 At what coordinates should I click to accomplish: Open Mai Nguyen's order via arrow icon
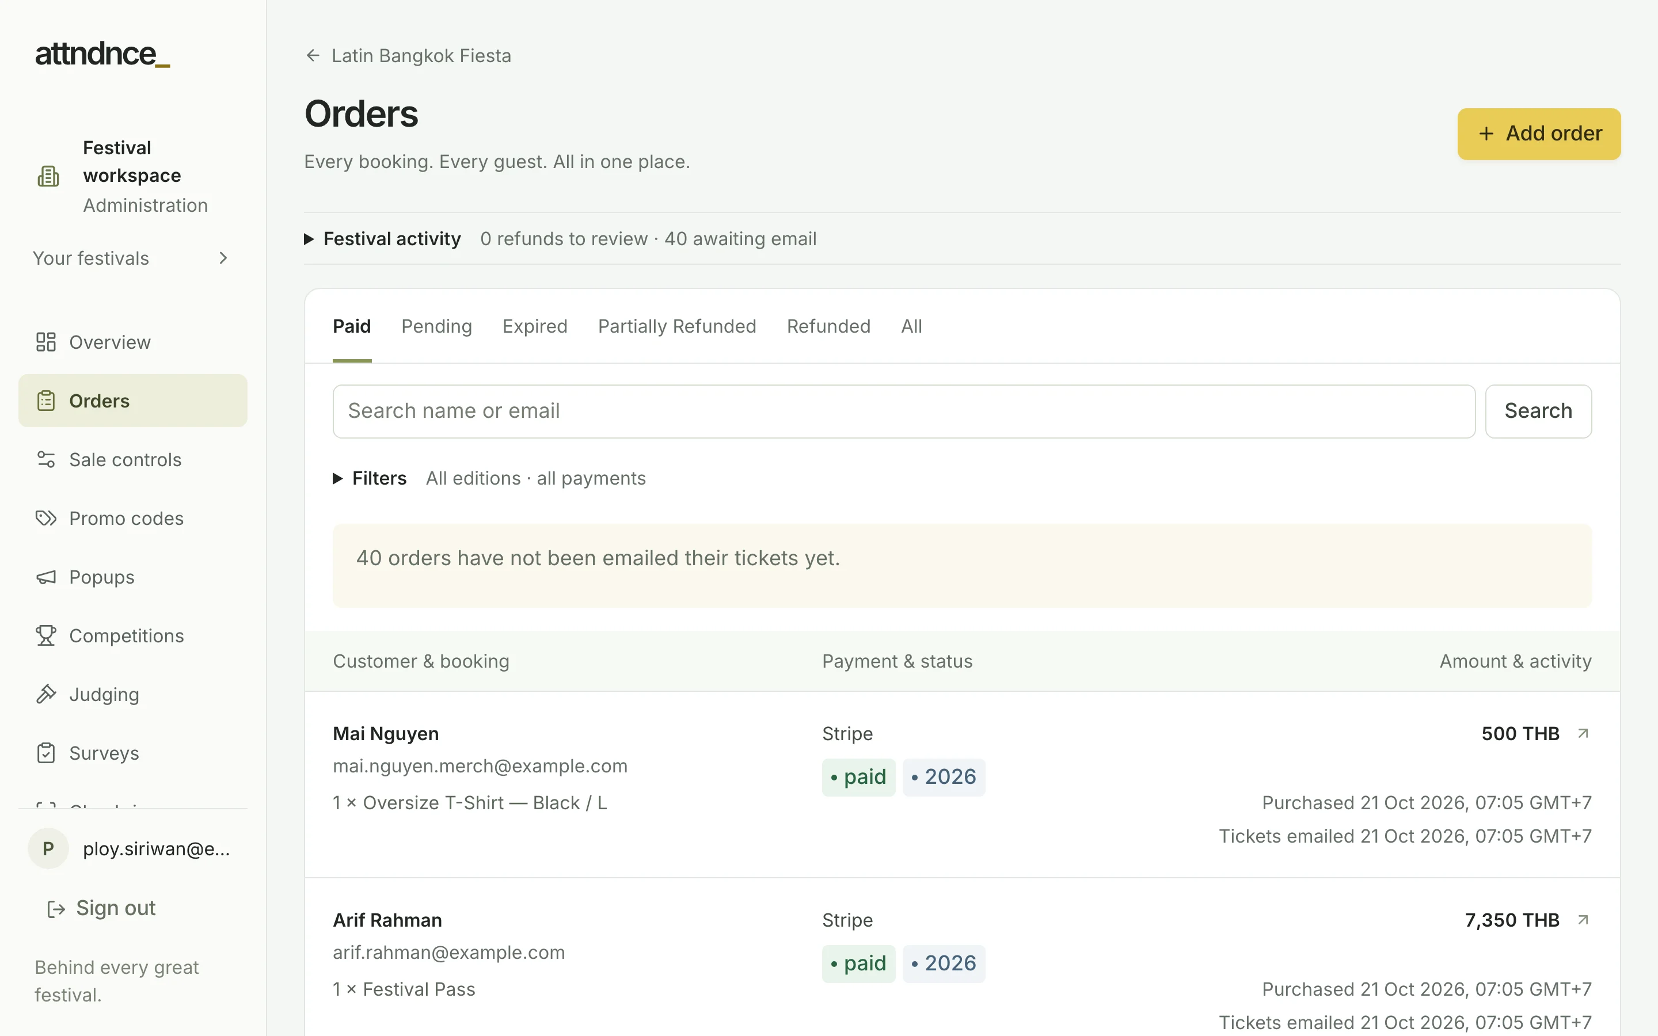[x=1583, y=734]
